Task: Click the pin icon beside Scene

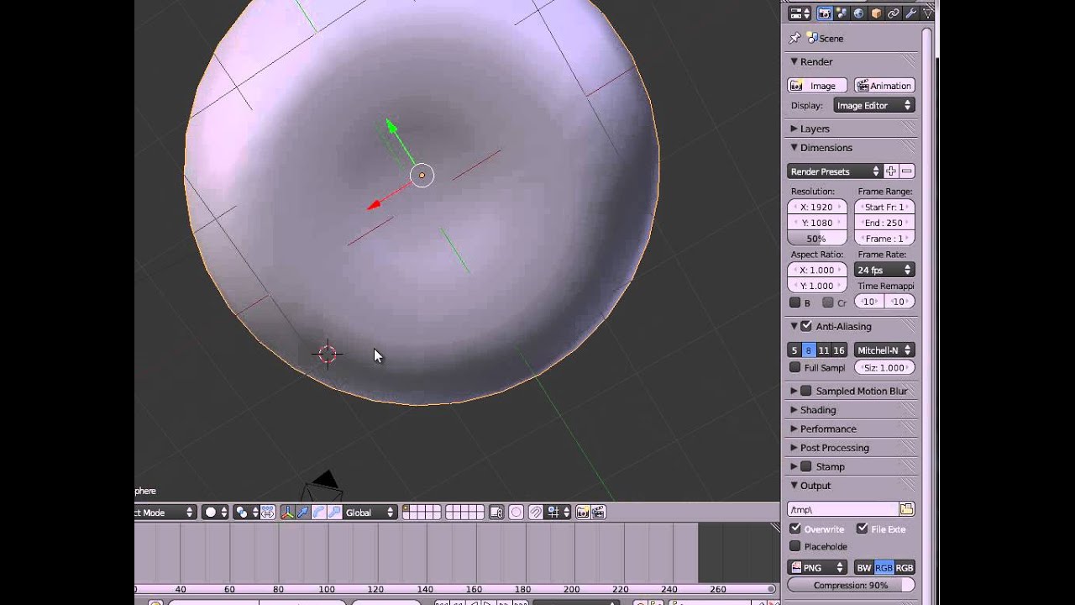Action: 794,39
